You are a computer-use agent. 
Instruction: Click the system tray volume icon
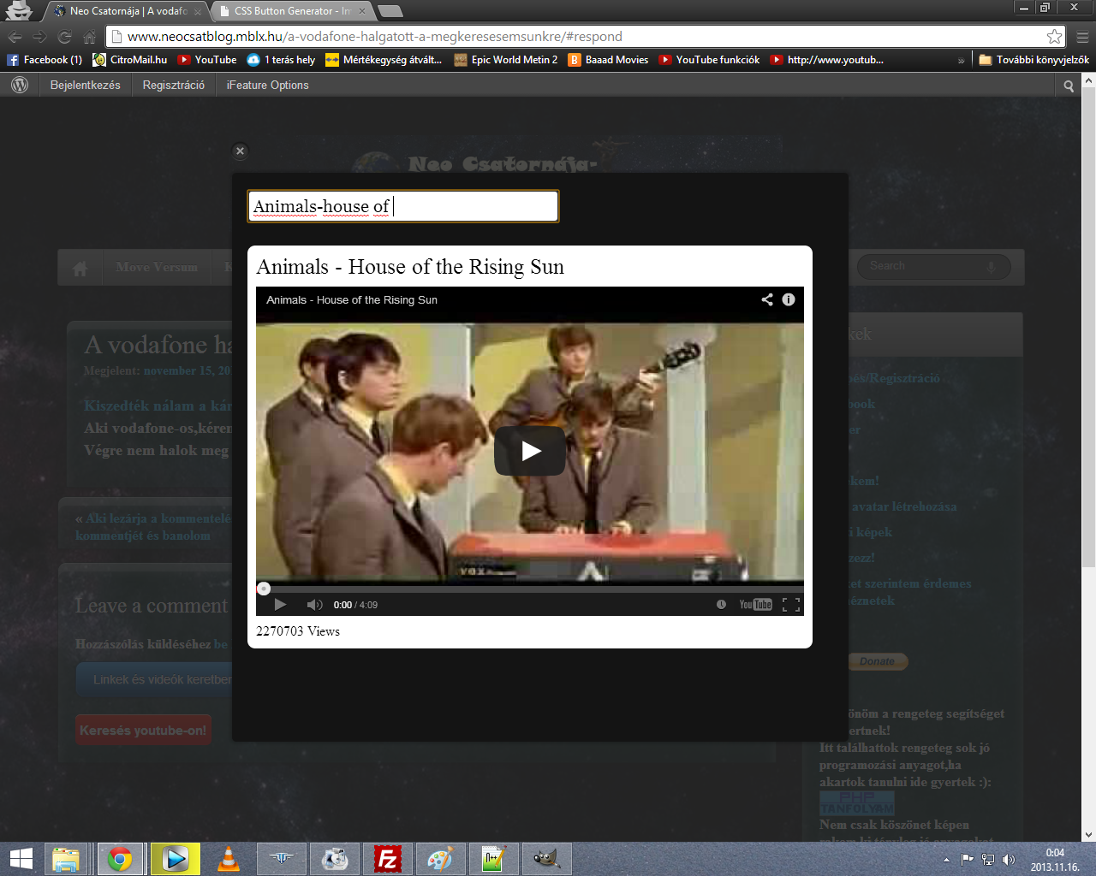click(1009, 860)
